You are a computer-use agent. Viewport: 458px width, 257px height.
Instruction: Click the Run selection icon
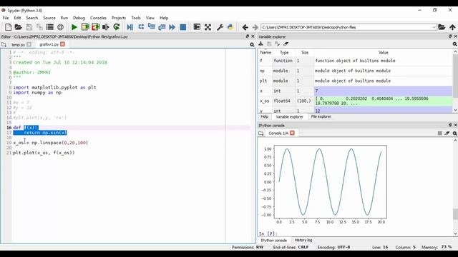point(106,27)
